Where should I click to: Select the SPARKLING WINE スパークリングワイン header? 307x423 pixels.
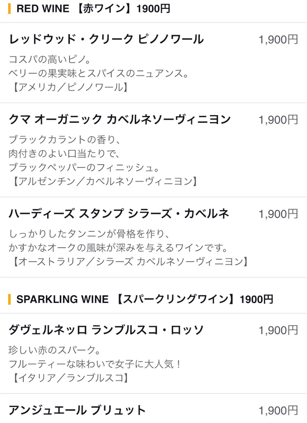point(145,299)
